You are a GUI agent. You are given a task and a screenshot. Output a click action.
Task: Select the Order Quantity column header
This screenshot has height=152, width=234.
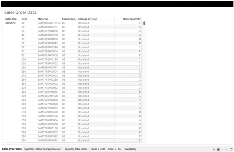[132, 19]
